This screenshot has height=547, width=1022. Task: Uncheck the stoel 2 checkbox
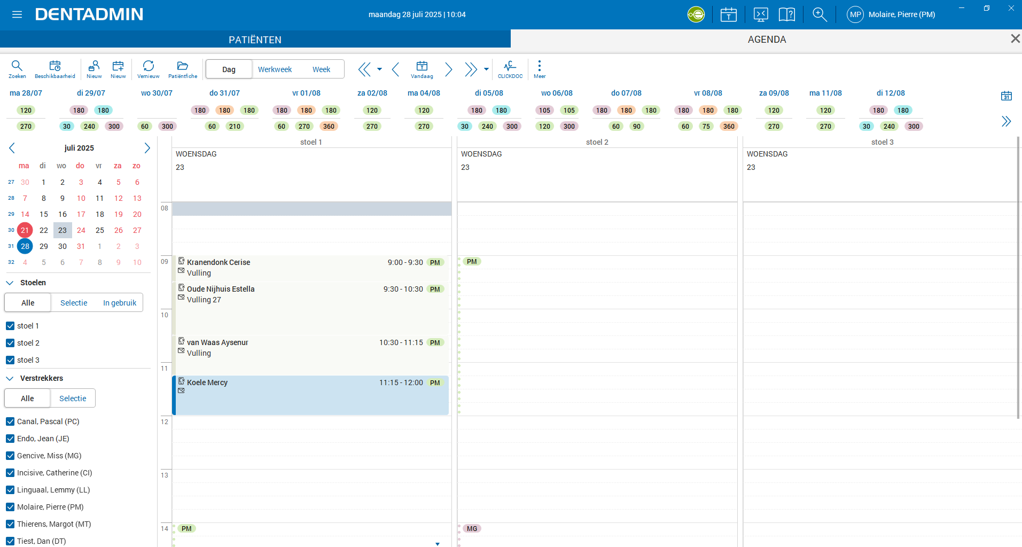[x=10, y=343]
